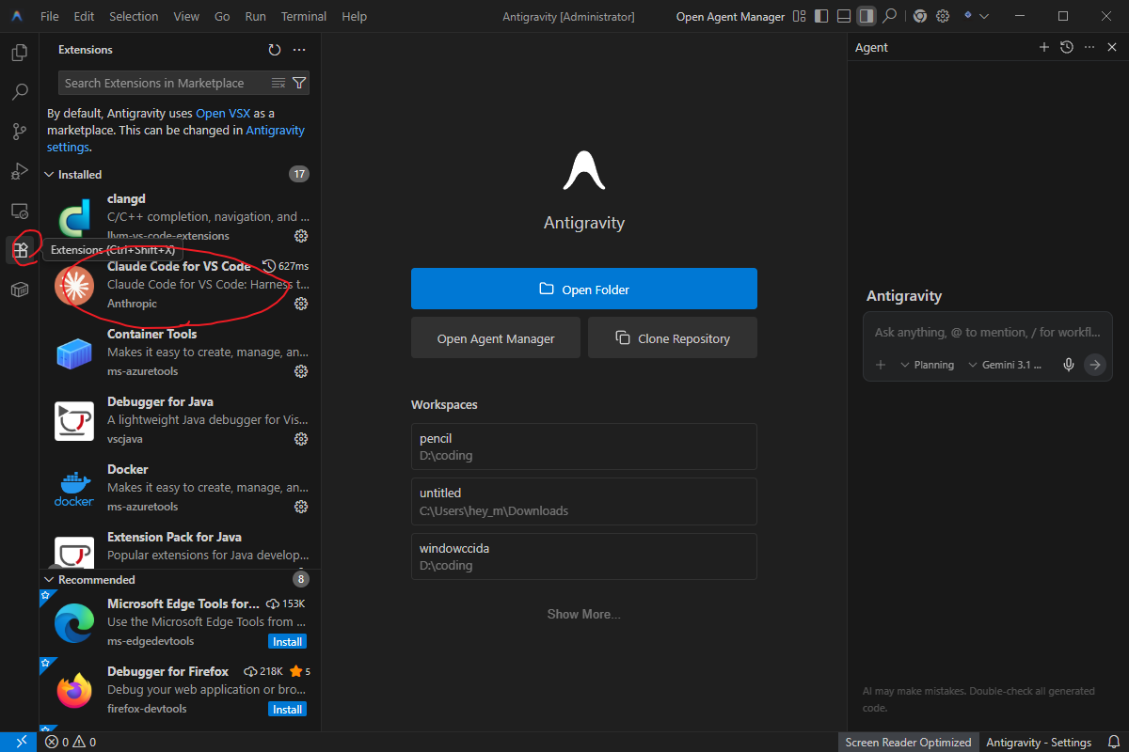This screenshot has height=752, width=1129.
Task: Select the Docker extension row
Action: click(x=180, y=488)
